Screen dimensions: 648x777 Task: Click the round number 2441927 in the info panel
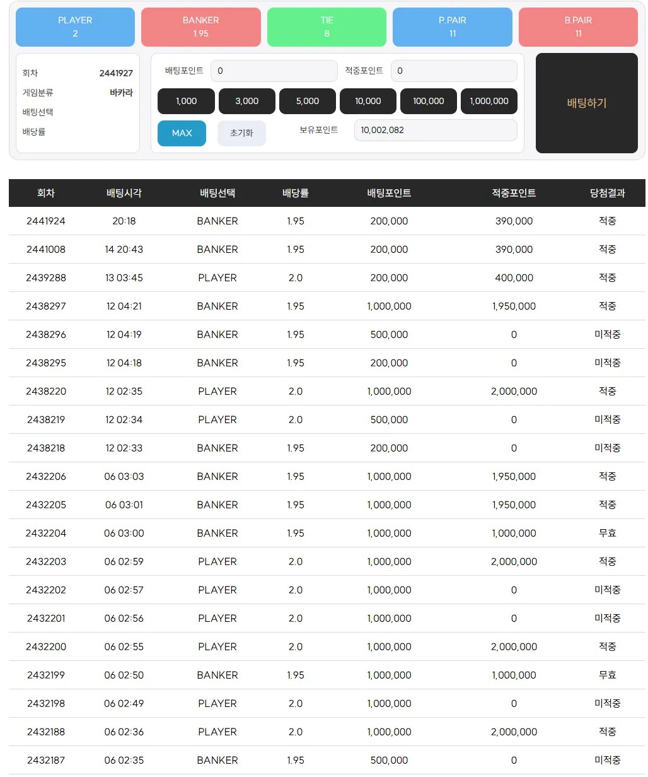tap(116, 73)
